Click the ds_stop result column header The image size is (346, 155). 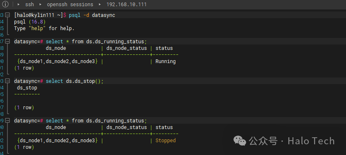point(27,88)
